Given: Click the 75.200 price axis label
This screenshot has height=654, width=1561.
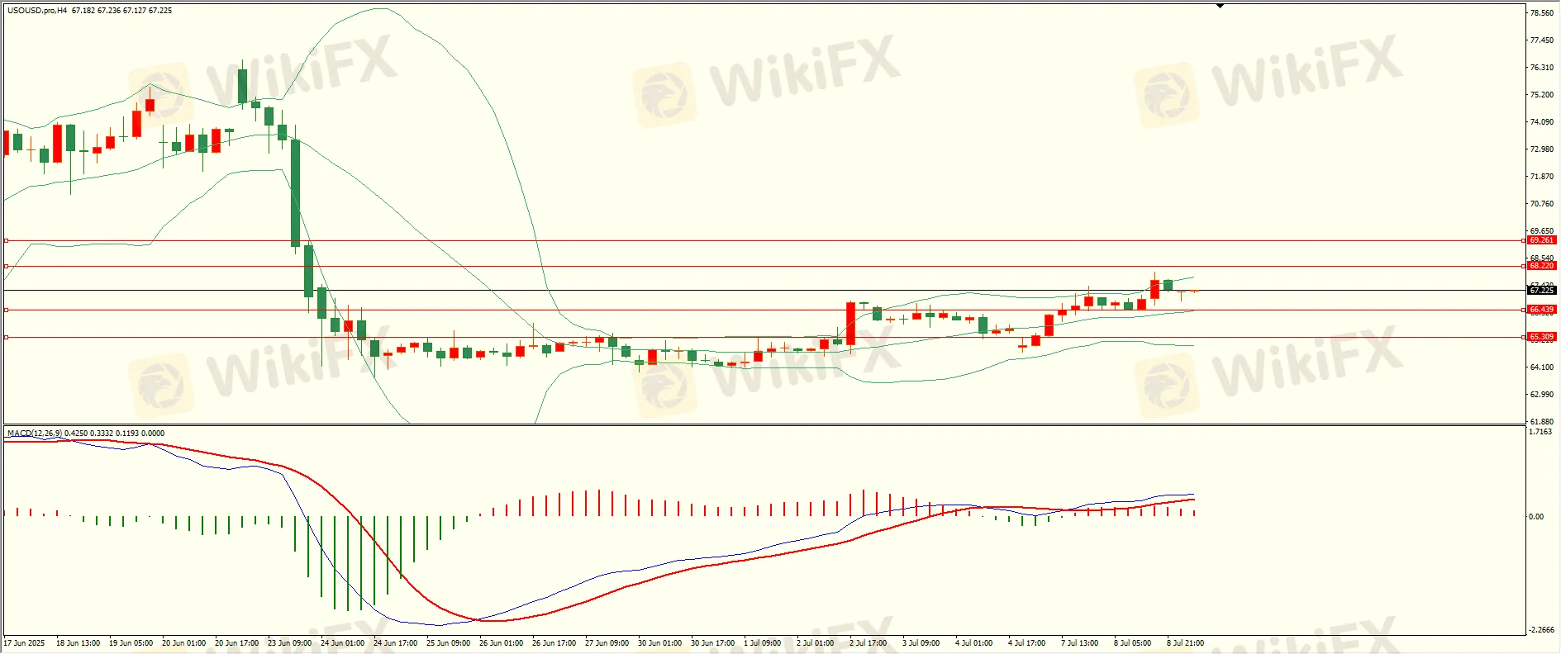Looking at the screenshot, I should click(x=1542, y=95).
